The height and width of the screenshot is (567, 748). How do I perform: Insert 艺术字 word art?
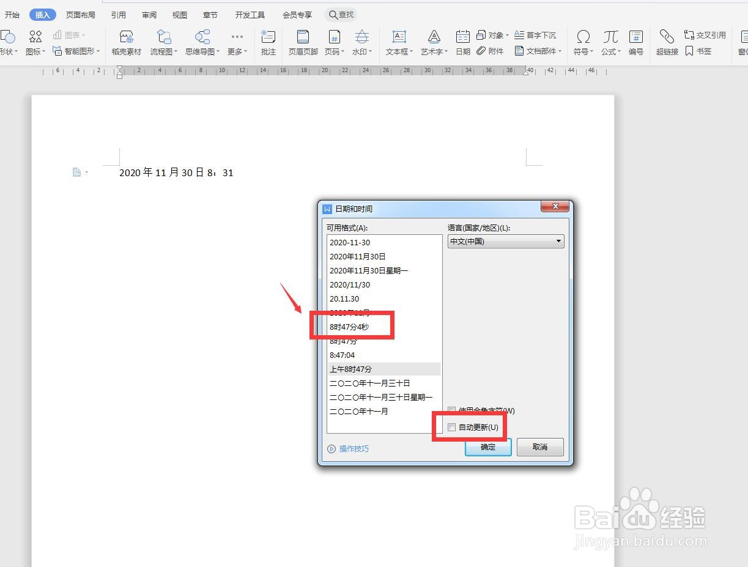(x=434, y=43)
